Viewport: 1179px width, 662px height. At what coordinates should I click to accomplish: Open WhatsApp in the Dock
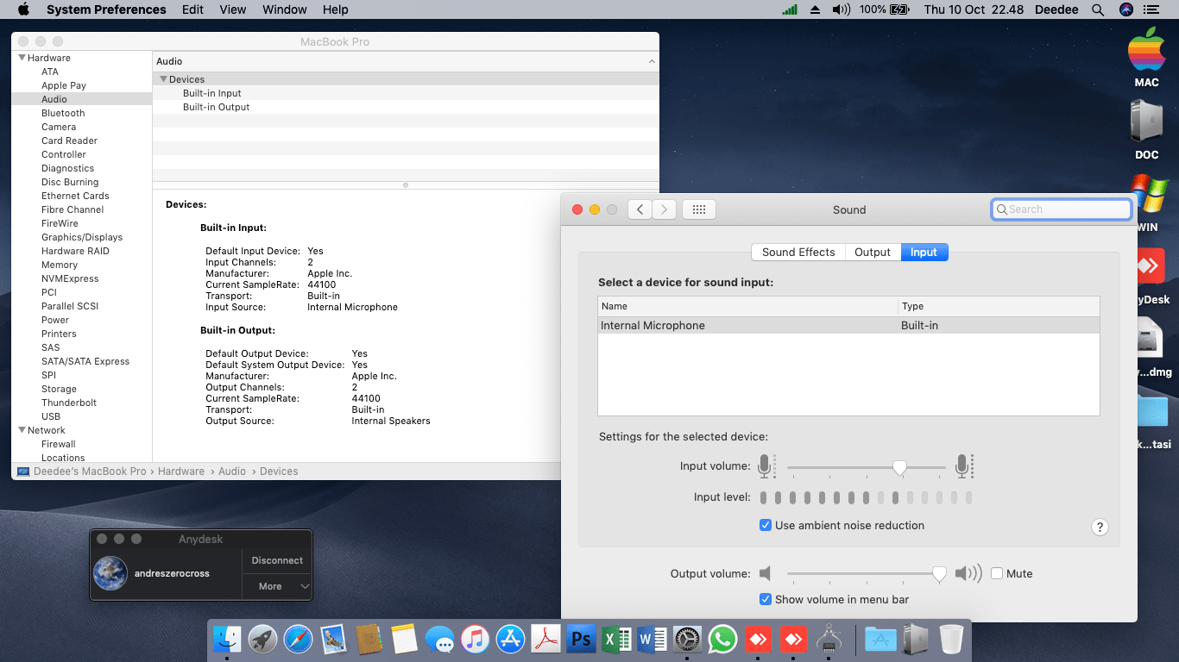coord(722,640)
